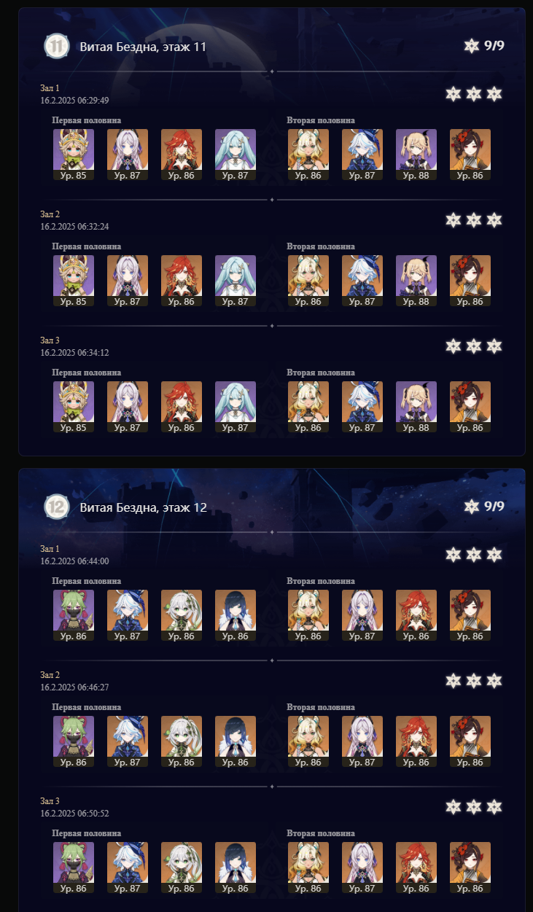The width and height of the screenshot is (533, 912).
Task: Click the timestamp 16.2.2025 06:50:52
Action: pos(75,813)
